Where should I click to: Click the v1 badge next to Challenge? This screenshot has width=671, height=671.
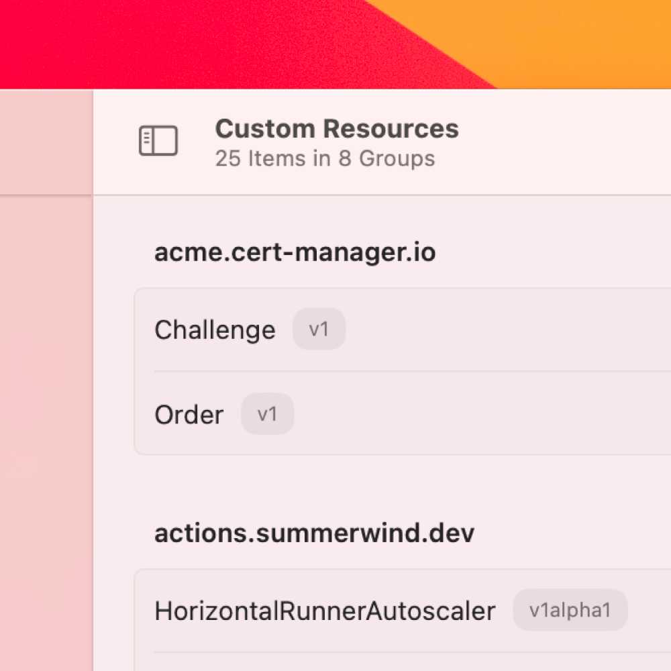(x=319, y=329)
